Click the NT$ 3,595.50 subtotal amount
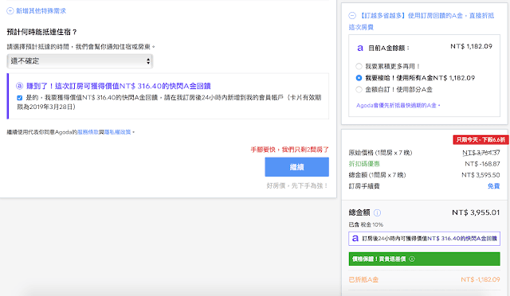Screen dimensions: 510x296 pyautogui.click(x=481, y=175)
